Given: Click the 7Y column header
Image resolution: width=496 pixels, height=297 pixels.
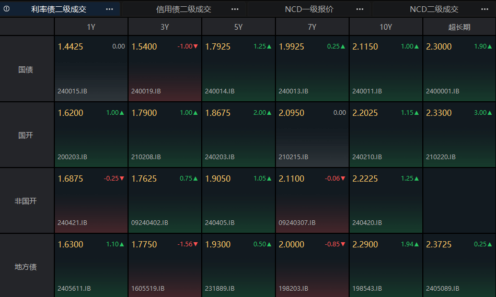Looking at the screenshot, I should 312,27.
